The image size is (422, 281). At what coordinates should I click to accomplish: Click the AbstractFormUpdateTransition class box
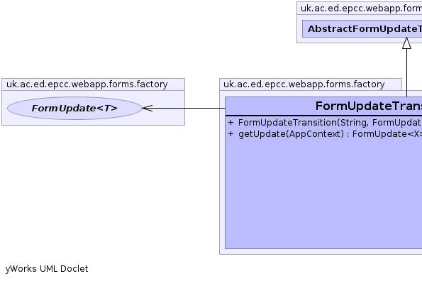pos(362,29)
